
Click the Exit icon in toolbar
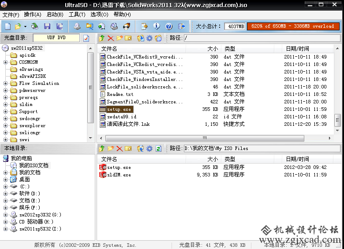pos(181,26)
